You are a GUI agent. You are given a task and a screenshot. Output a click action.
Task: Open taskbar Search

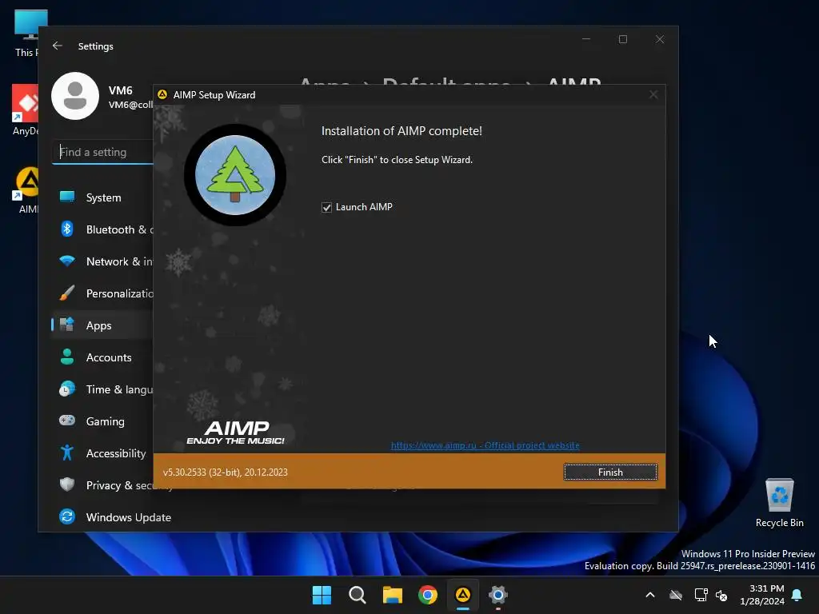(358, 595)
